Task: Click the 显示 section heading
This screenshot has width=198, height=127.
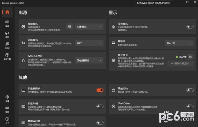Action: click(x=113, y=13)
